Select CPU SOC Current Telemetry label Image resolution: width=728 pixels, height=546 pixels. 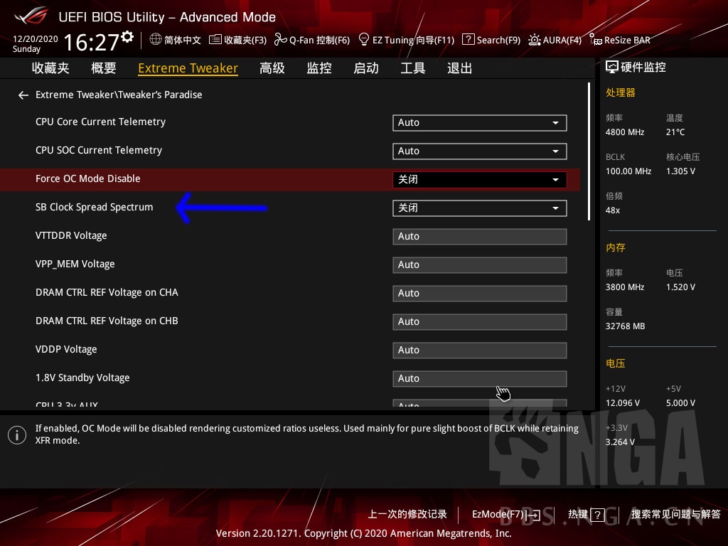[x=99, y=150]
